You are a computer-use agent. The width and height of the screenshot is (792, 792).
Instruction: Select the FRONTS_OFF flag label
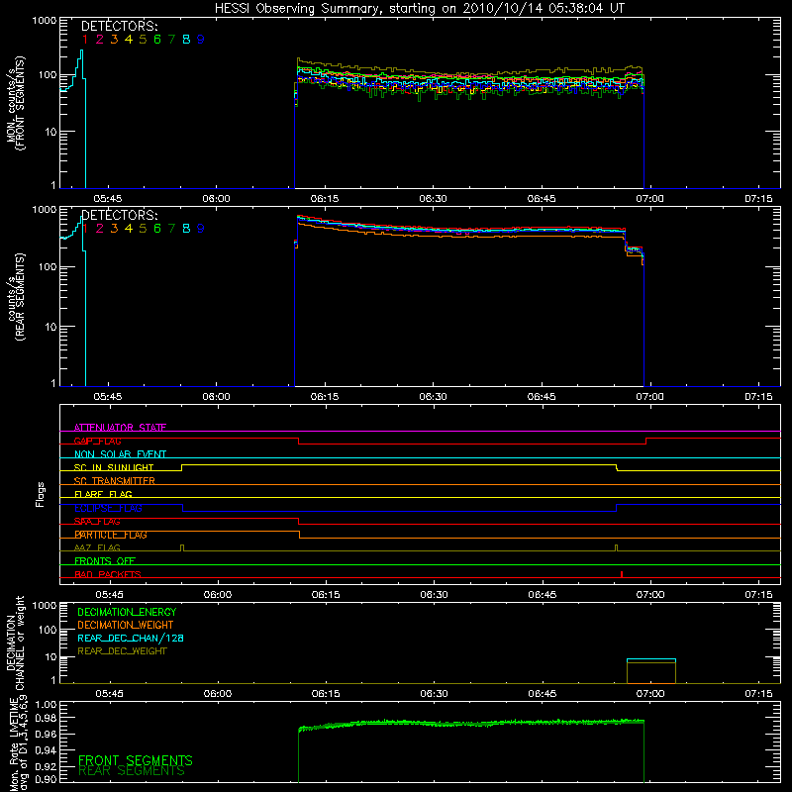pyautogui.click(x=105, y=561)
